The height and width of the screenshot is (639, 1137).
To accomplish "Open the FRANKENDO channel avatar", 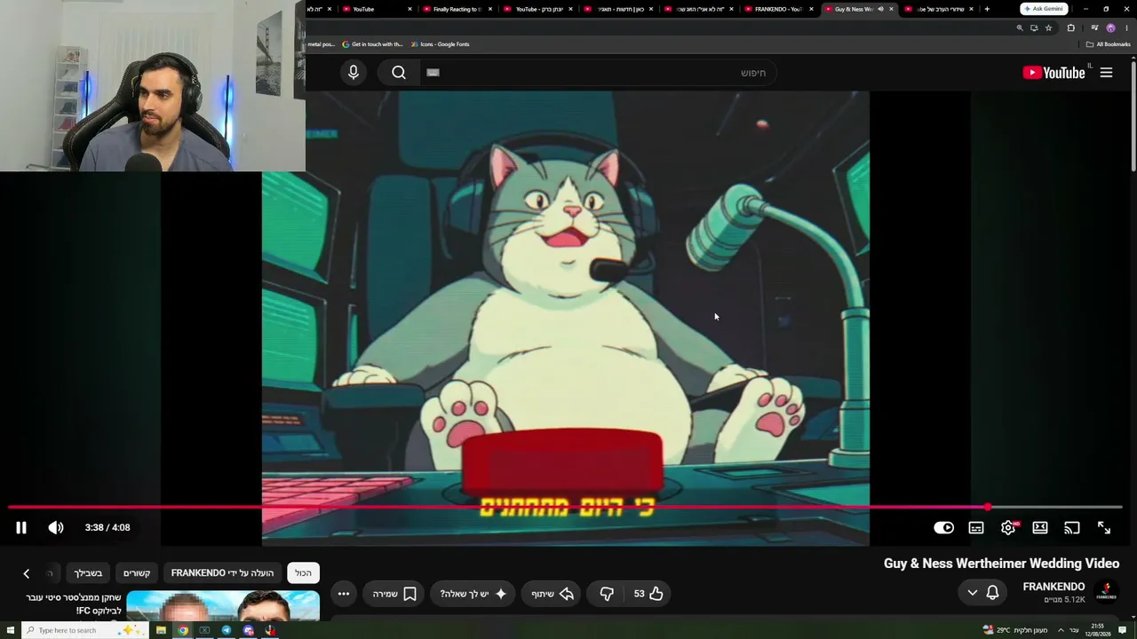I will pyautogui.click(x=1106, y=592).
